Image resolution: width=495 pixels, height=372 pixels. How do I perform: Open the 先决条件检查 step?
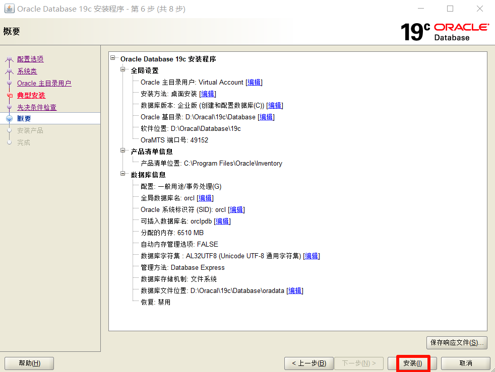pos(37,107)
